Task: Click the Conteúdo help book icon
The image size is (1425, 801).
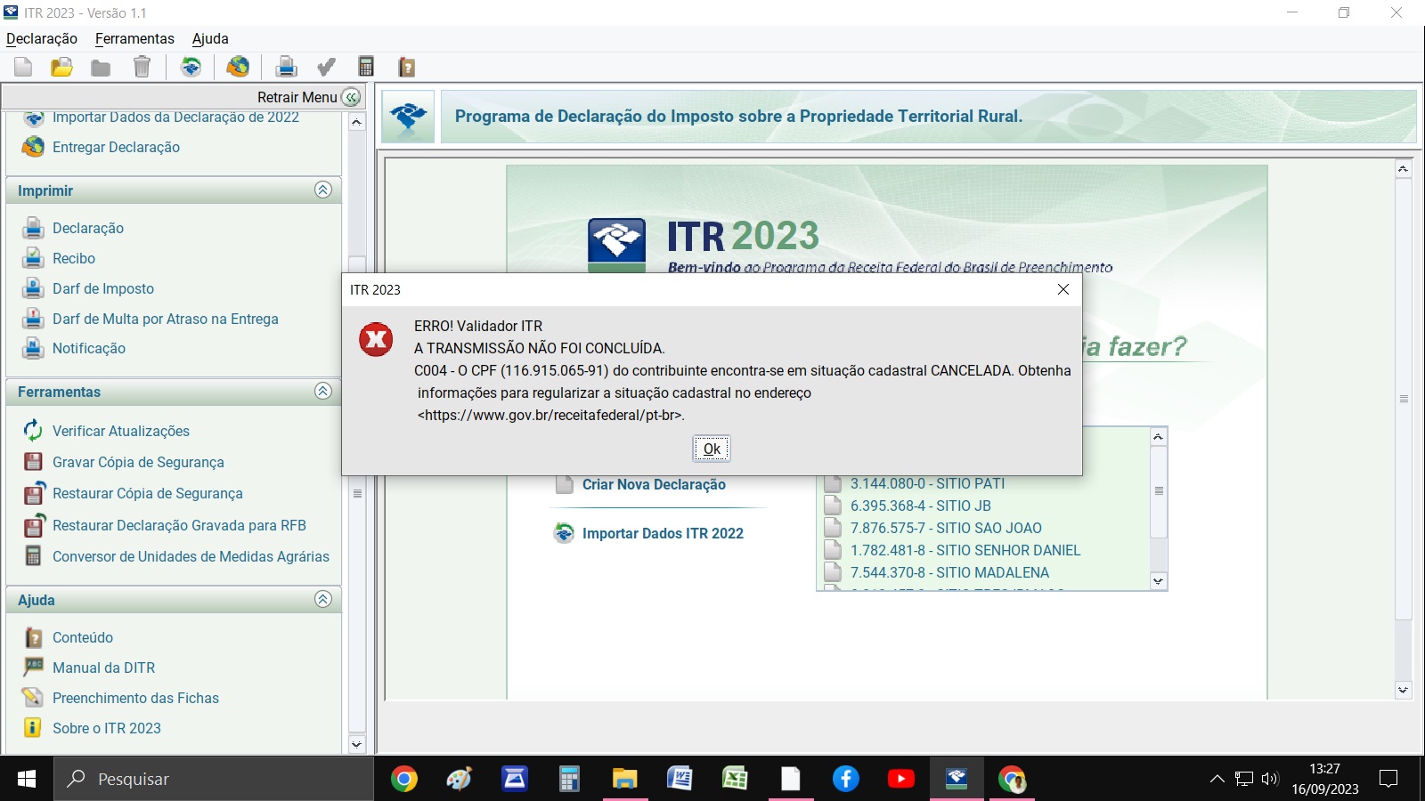Action: tap(33, 637)
